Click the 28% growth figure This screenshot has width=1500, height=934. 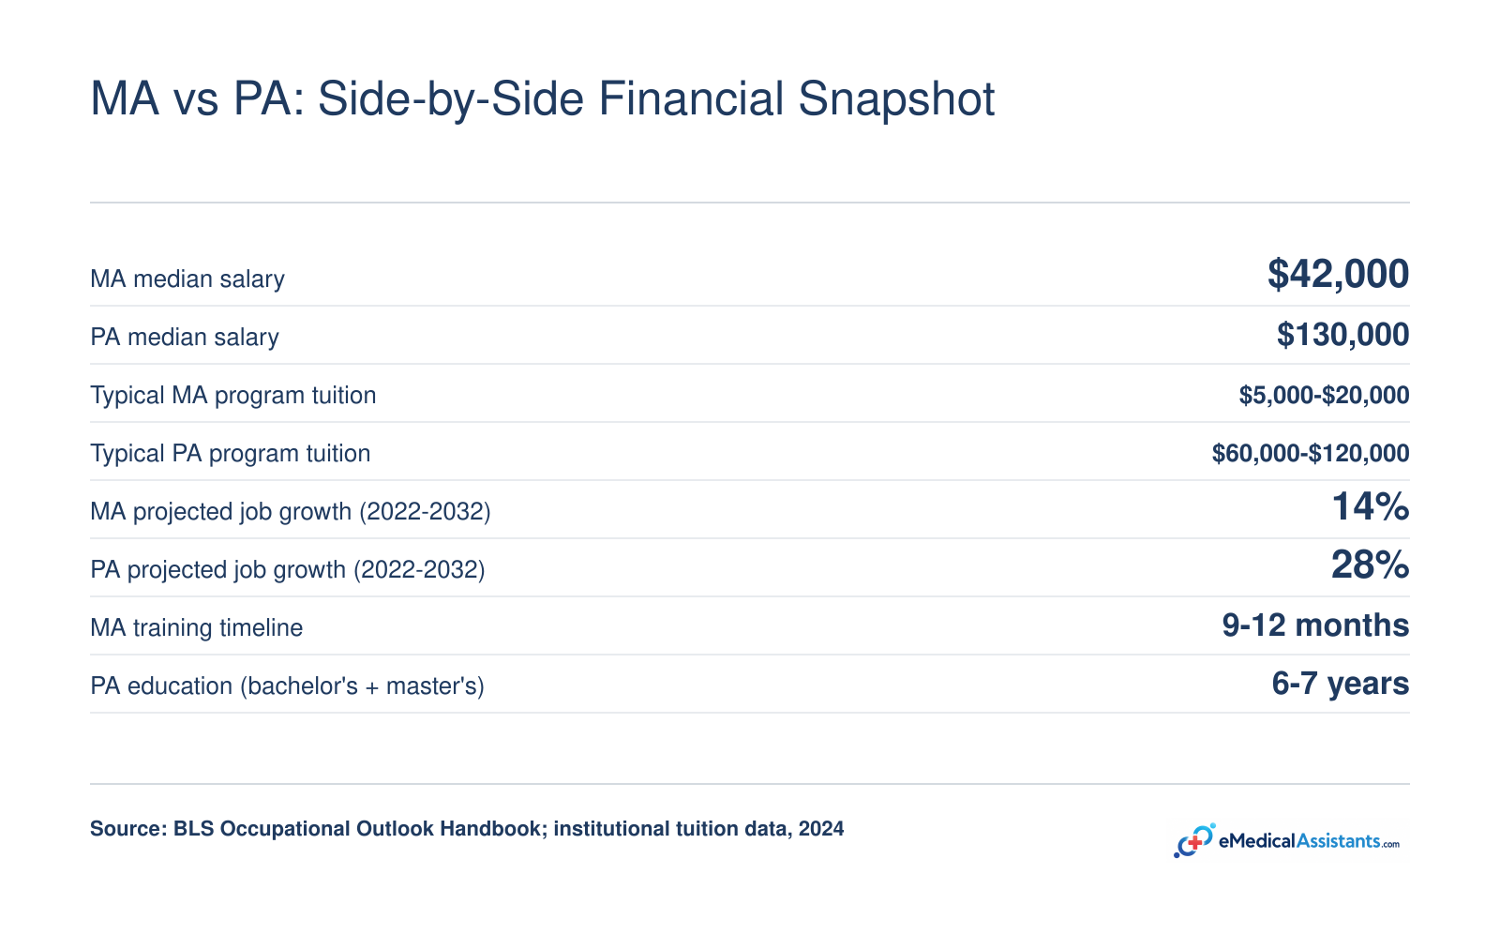point(1371,565)
